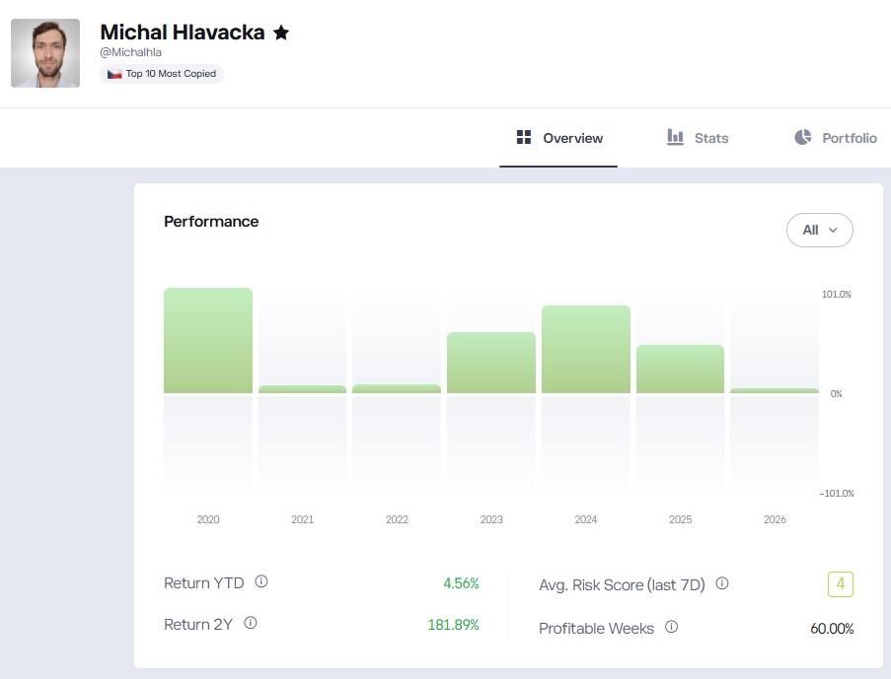Click the risk score 4 box
891x679 pixels.
(840, 584)
